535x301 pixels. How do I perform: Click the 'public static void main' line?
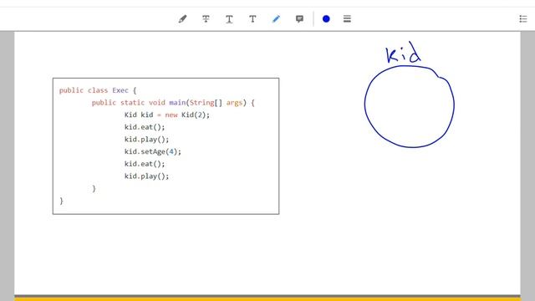tap(173, 103)
